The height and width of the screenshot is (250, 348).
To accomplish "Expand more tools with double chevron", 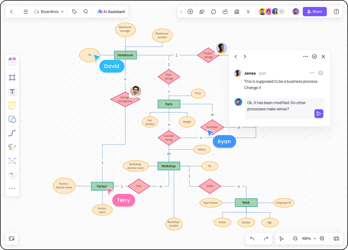I will click(x=248, y=12).
